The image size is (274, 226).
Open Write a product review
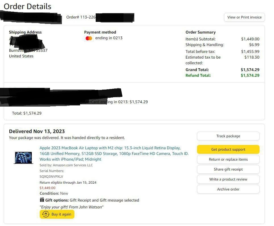pos(228,179)
